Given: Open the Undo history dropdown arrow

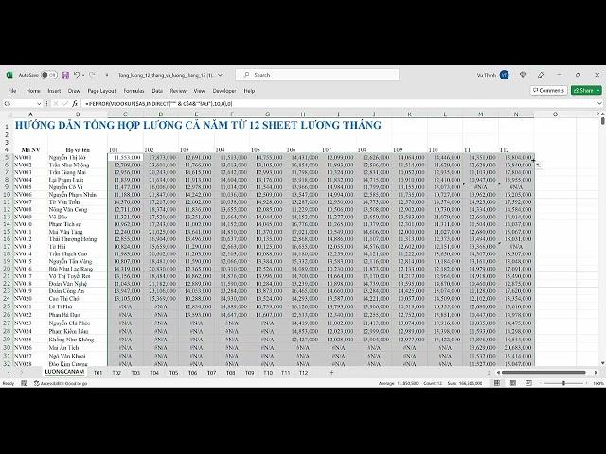Looking at the screenshot, I should [83, 75].
